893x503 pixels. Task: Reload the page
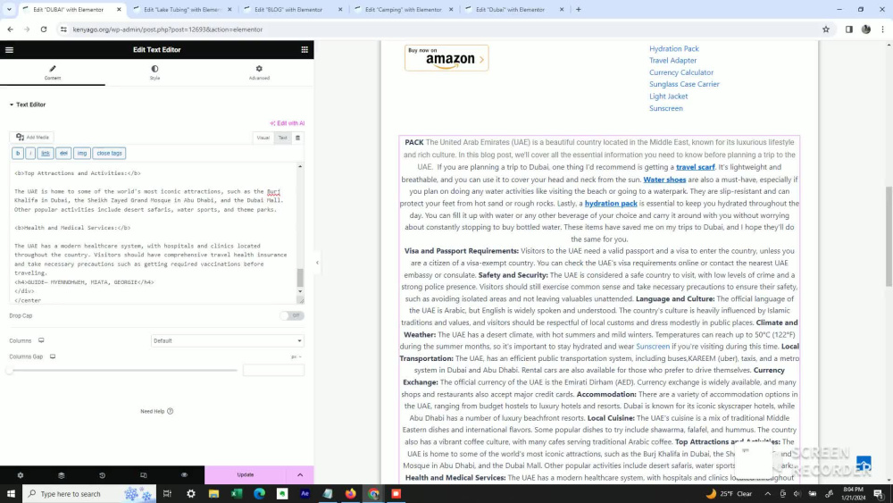pos(43,29)
